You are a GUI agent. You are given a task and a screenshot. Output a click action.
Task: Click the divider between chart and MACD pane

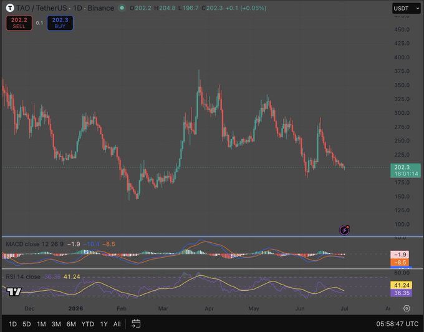click(212, 237)
